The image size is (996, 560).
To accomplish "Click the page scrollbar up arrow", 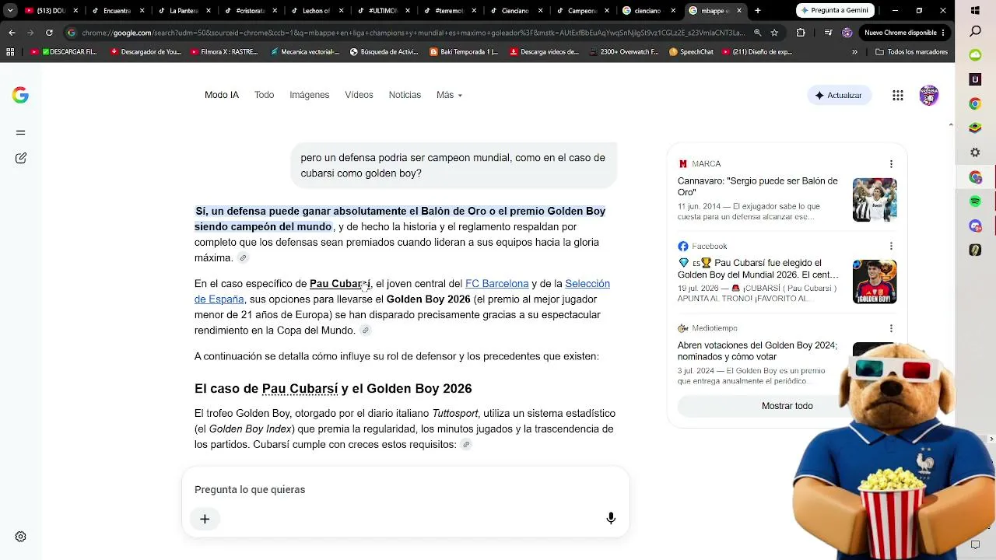I will (951, 124).
